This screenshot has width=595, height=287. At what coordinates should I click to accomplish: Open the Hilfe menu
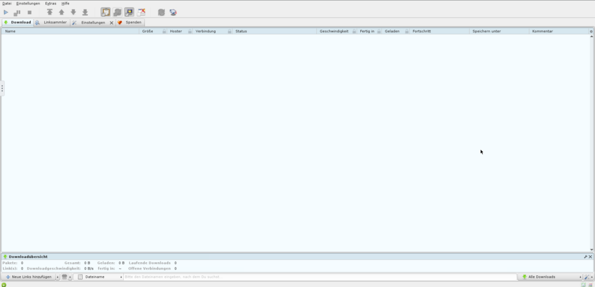65,3
